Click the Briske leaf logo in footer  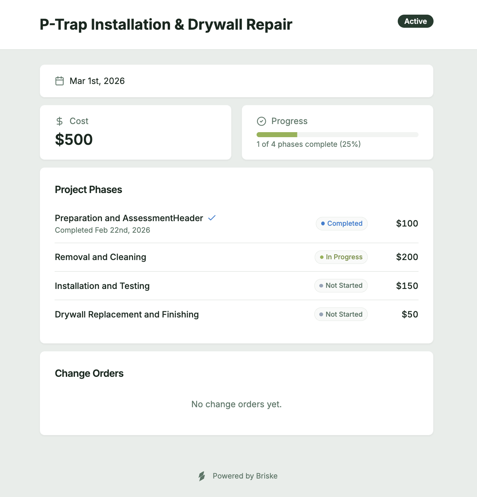pos(202,476)
